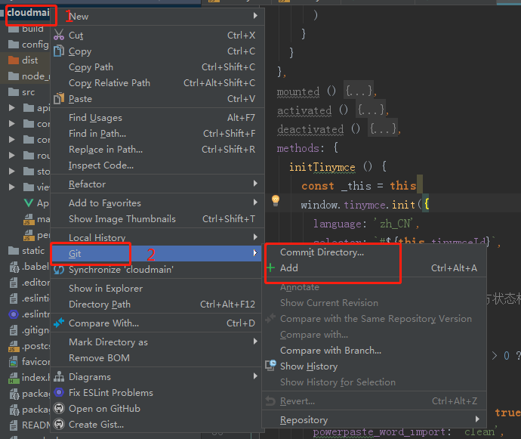Click the collapsed deactivated() code fold
521x439 pixels.
pos(383,128)
